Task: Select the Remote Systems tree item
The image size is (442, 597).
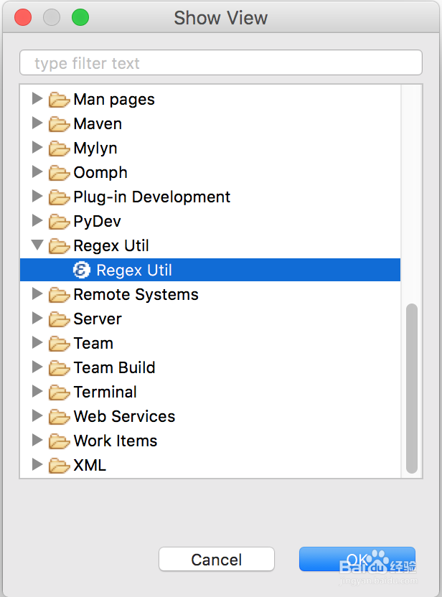Action: coord(136,295)
